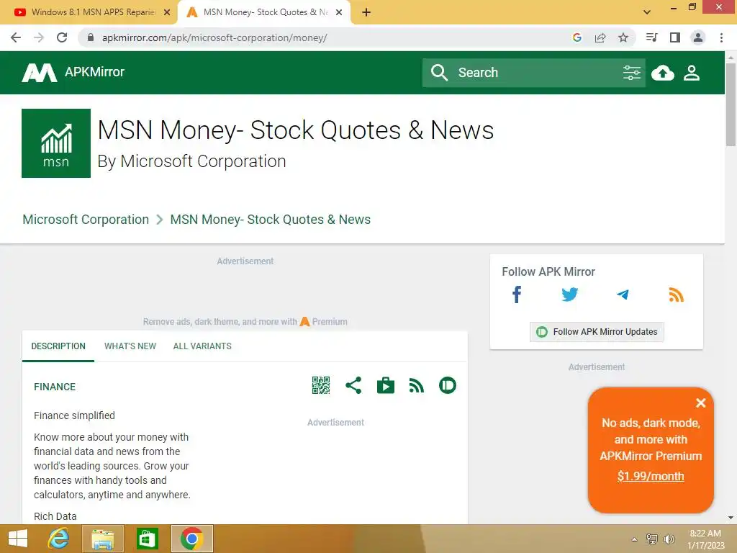
Task: Open File Explorer from taskbar
Action: pos(102,539)
